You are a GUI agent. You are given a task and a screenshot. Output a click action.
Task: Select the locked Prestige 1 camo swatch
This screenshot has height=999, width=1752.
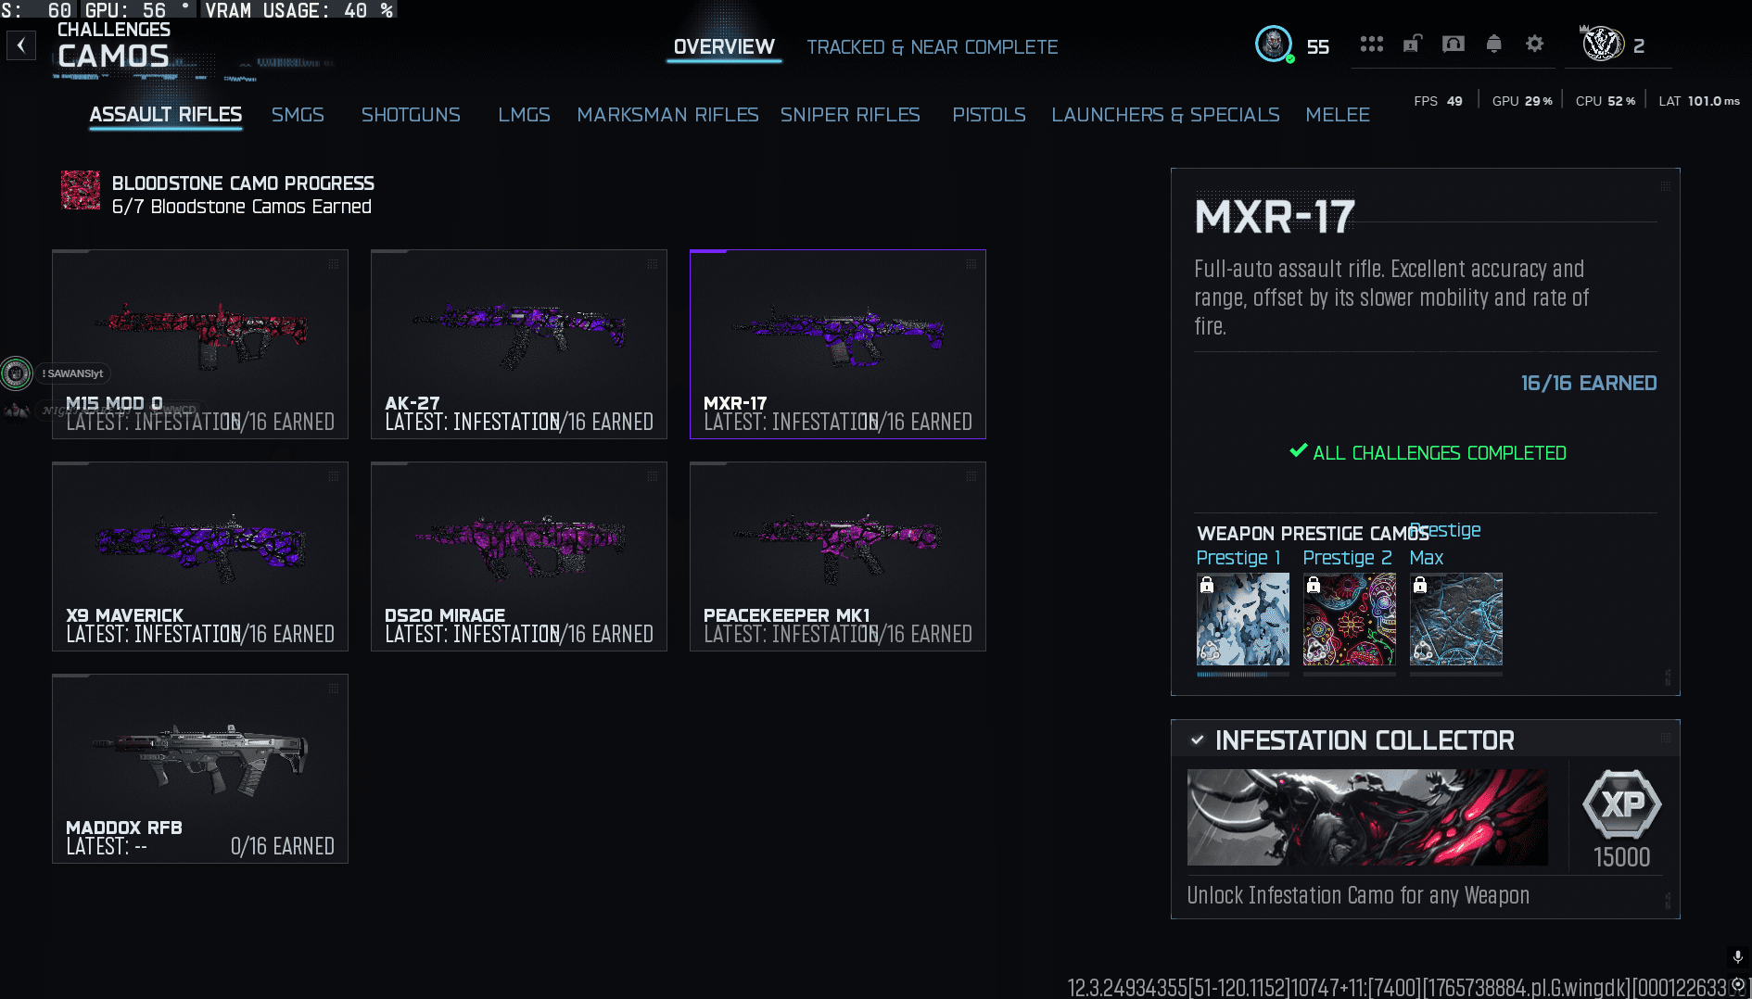1242,619
